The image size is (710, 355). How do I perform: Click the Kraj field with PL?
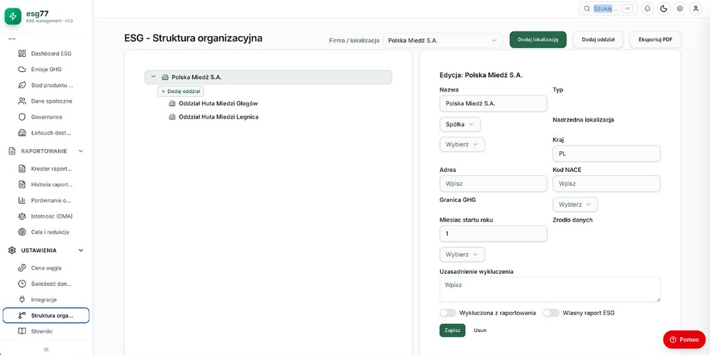tap(606, 153)
